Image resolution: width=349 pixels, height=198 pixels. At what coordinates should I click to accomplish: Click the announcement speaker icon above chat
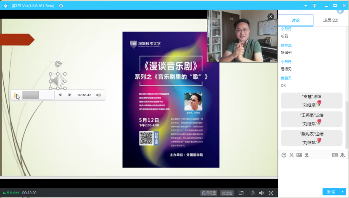pos(340,11)
